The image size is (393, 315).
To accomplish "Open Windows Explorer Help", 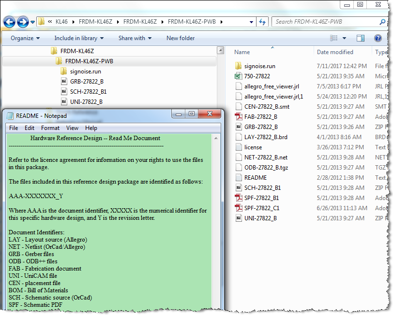I will (378, 38).
